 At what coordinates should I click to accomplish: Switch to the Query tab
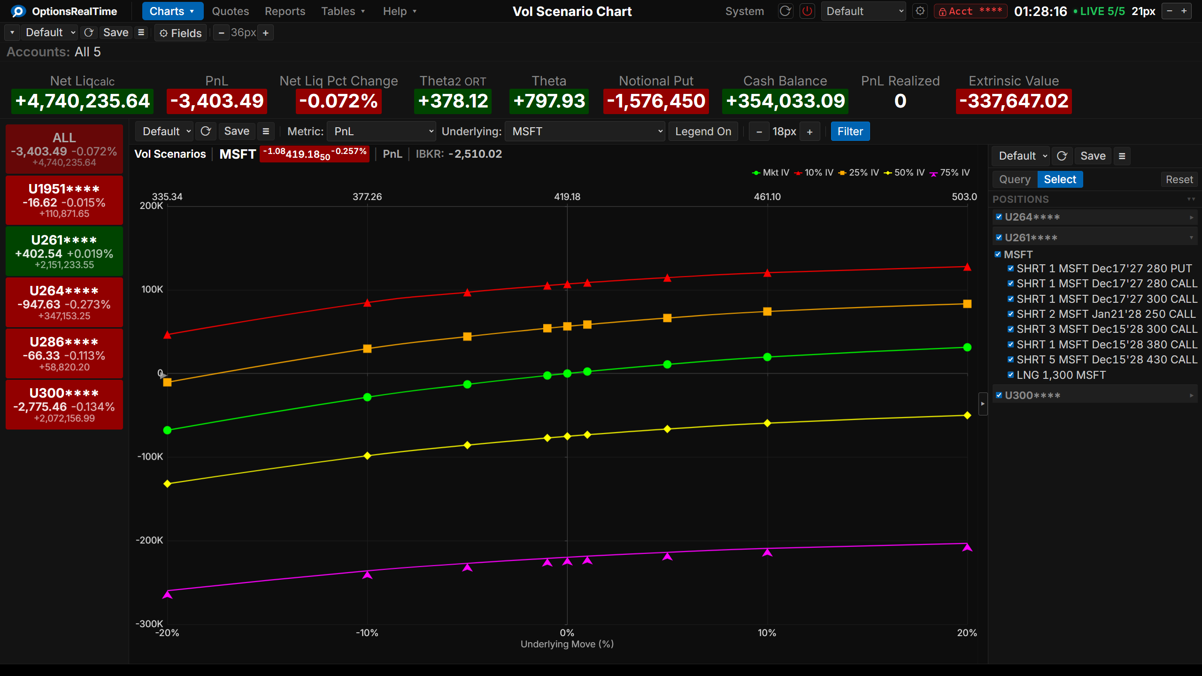(1015, 179)
